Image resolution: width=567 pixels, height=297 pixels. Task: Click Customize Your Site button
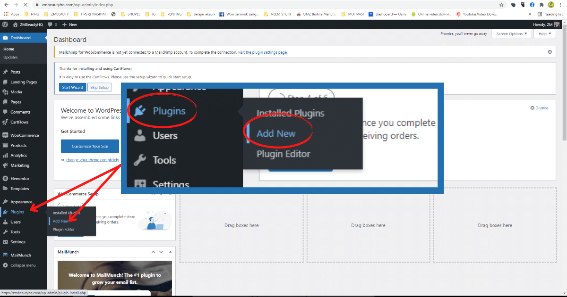pos(90,146)
